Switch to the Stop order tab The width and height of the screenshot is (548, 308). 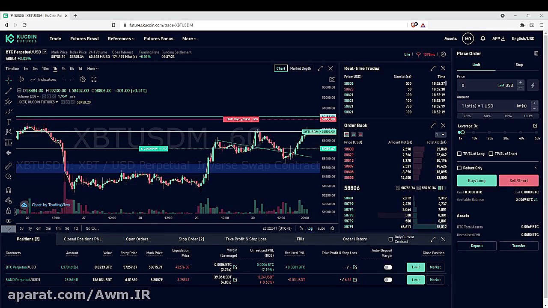(519, 65)
